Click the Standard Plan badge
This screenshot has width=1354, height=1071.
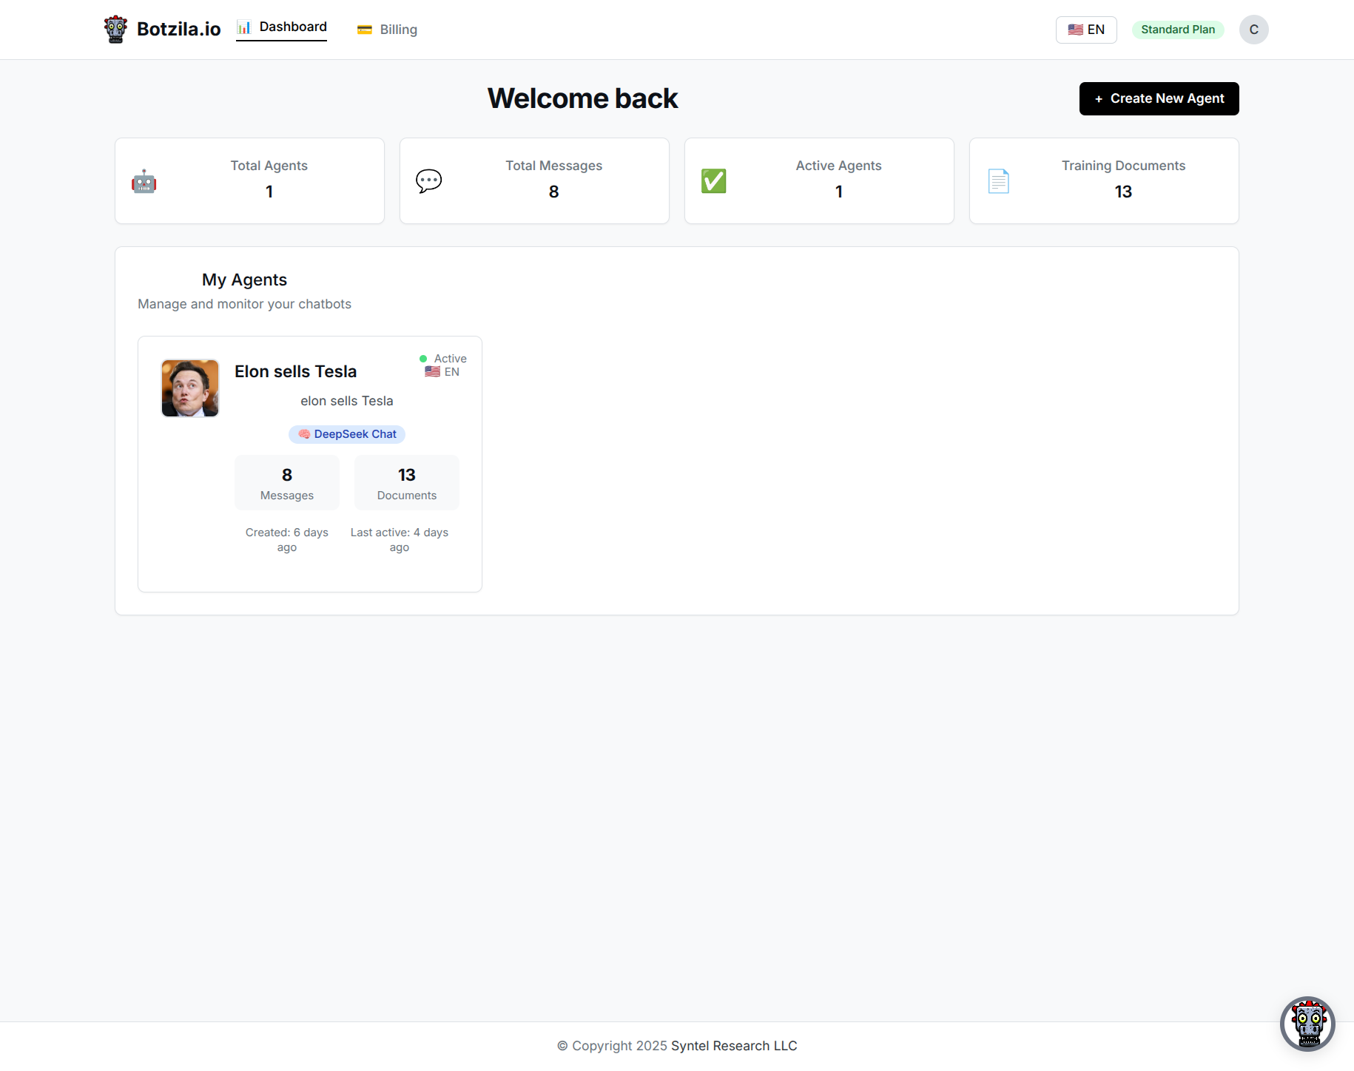(1178, 30)
